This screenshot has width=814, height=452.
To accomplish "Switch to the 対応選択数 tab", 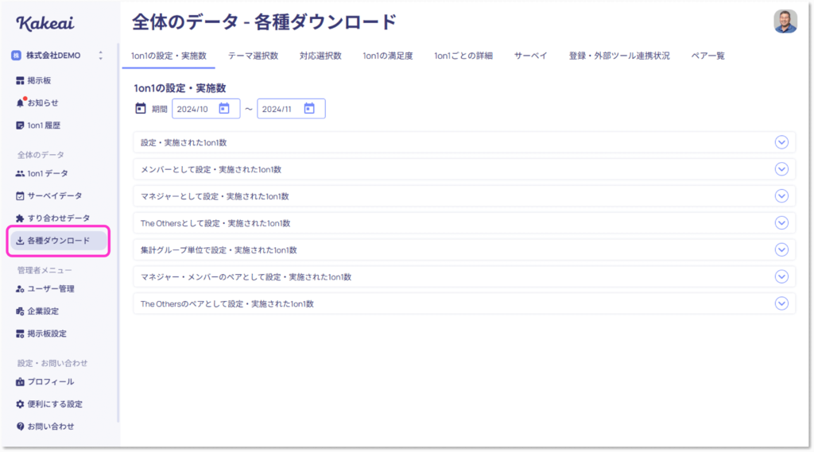I will (320, 56).
